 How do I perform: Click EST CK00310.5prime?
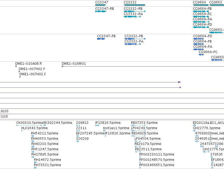click(x=30, y=123)
